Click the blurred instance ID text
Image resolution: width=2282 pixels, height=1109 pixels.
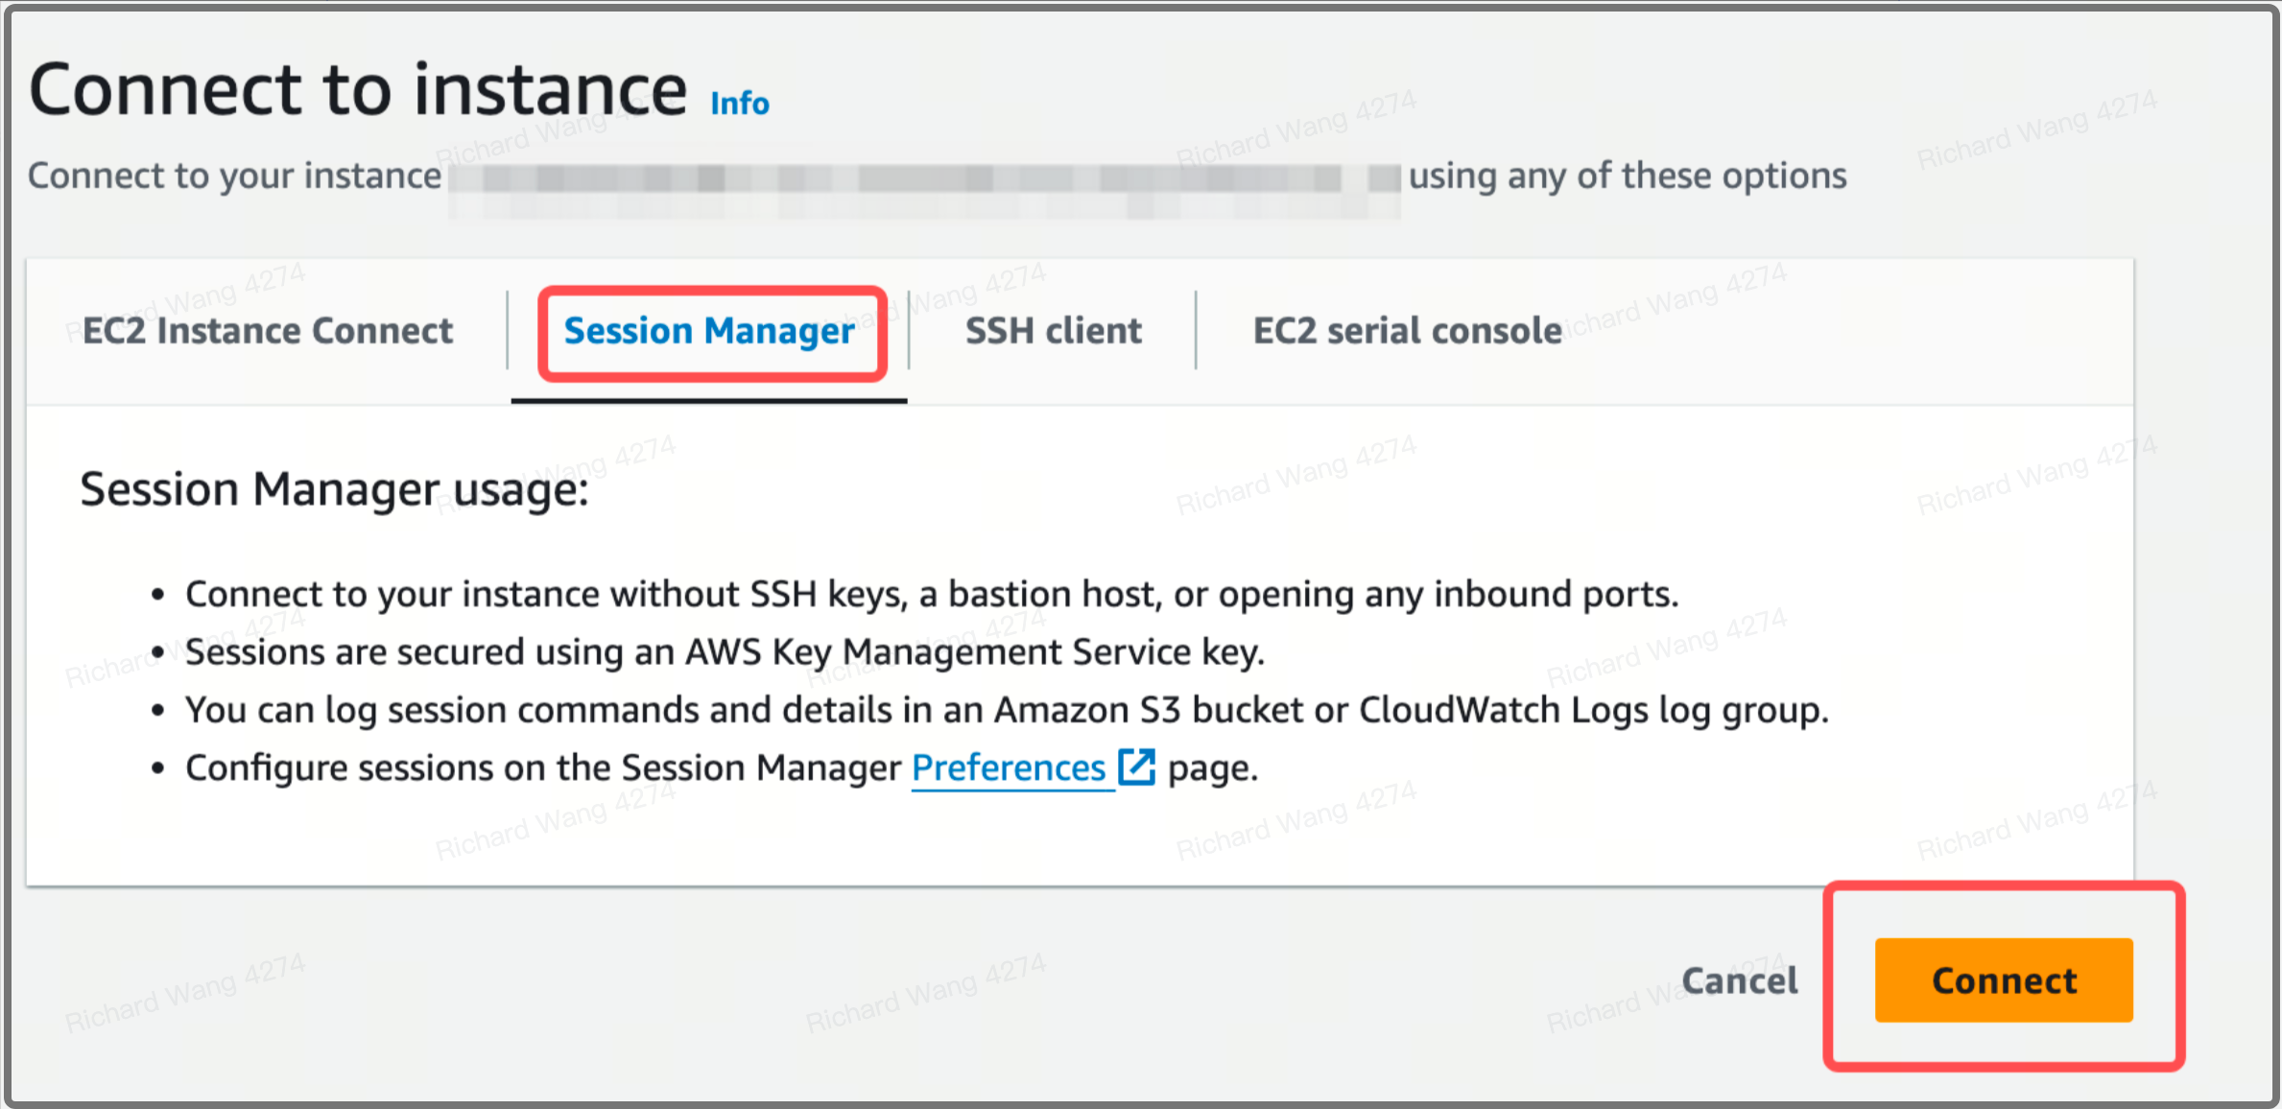[921, 178]
